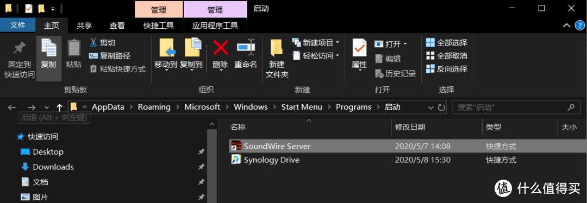587x203 pixels.
Task: Switch to 快捷工具 (Shortcut Tools) tab
Action: (x=159, y=26)
